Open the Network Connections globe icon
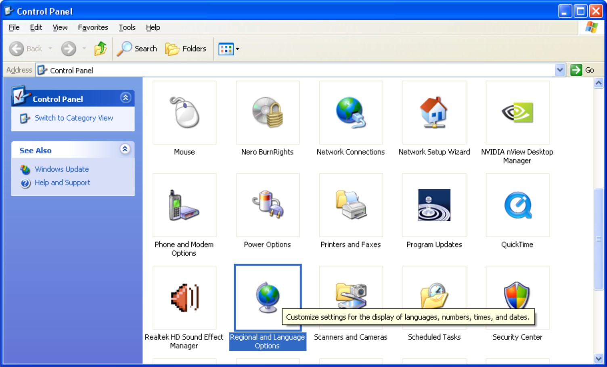This screenshot has width=607, height=367. pos(351,113)
